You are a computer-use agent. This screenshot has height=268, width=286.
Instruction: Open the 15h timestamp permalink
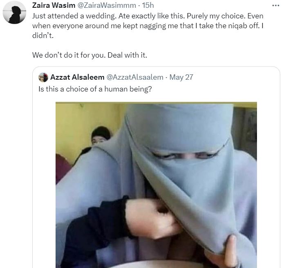(148, 5)
